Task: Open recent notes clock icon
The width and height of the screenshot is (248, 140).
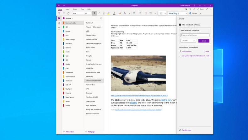Action: pyautogui.click(x=59, y=28)
